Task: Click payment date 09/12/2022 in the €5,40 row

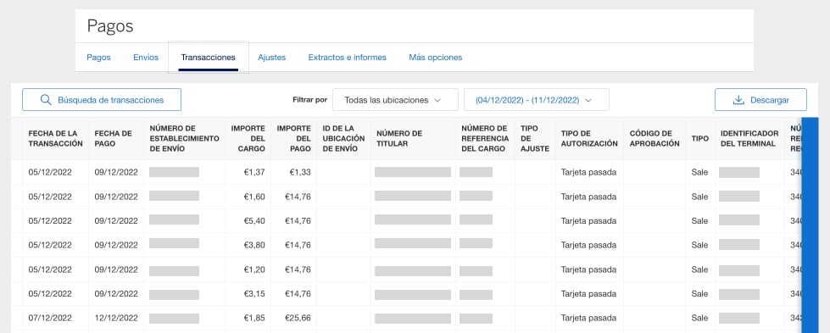Action: 116,221
